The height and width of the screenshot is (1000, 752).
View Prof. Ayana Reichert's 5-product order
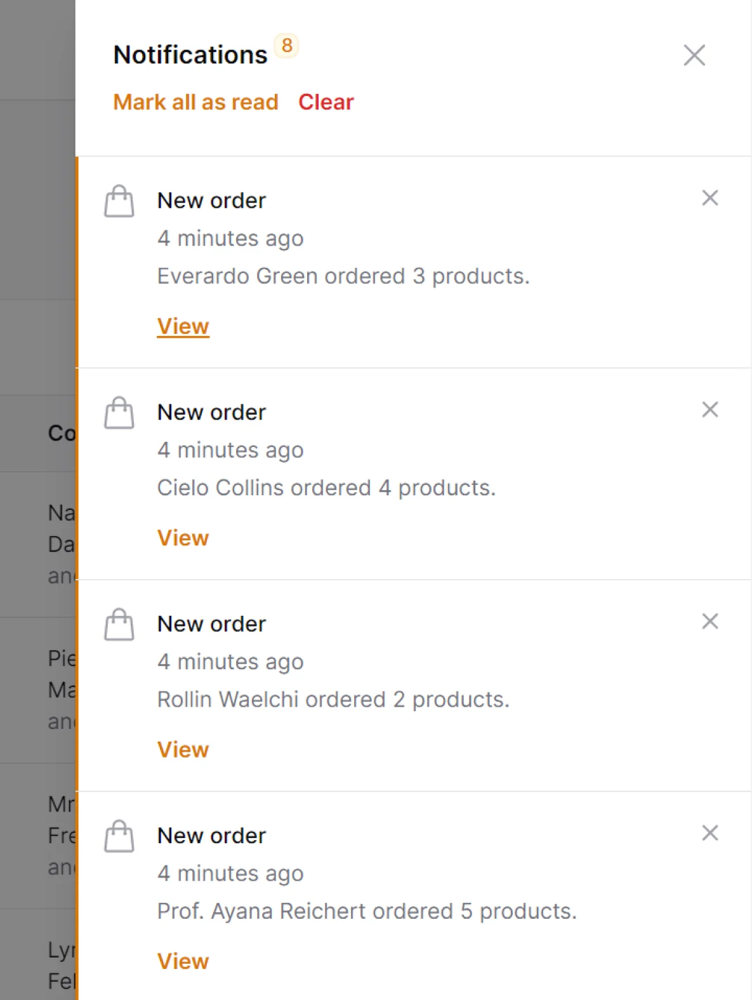click(x=183, y=961)
